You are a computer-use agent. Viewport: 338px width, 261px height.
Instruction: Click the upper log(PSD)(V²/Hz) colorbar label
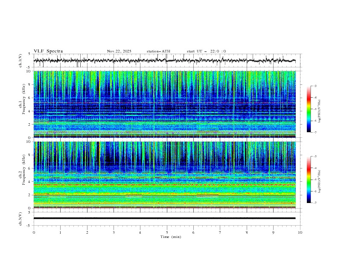319,111
